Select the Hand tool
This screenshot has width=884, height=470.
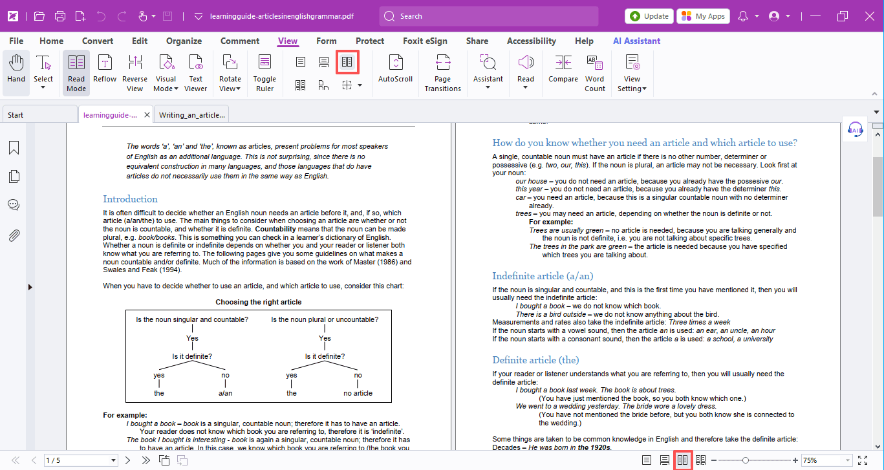16,72
